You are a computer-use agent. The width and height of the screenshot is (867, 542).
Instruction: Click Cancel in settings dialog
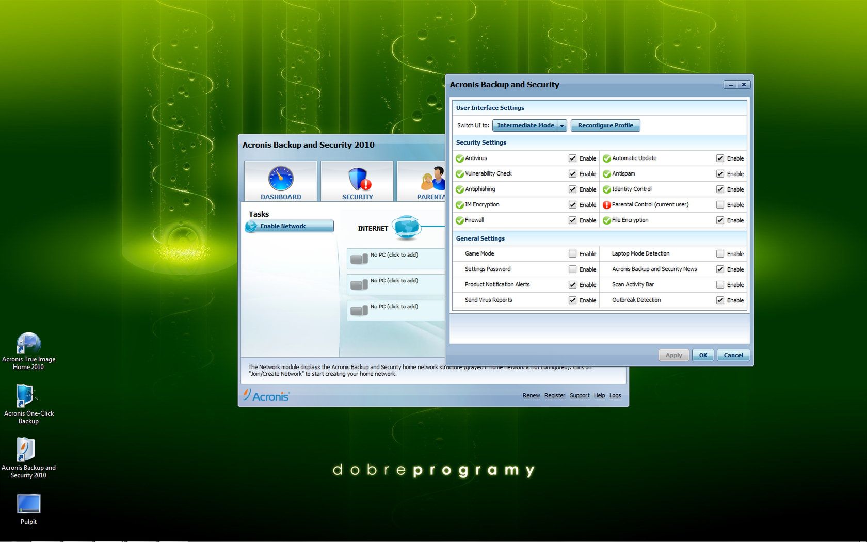pyautogui.click(x=733, y=355)
